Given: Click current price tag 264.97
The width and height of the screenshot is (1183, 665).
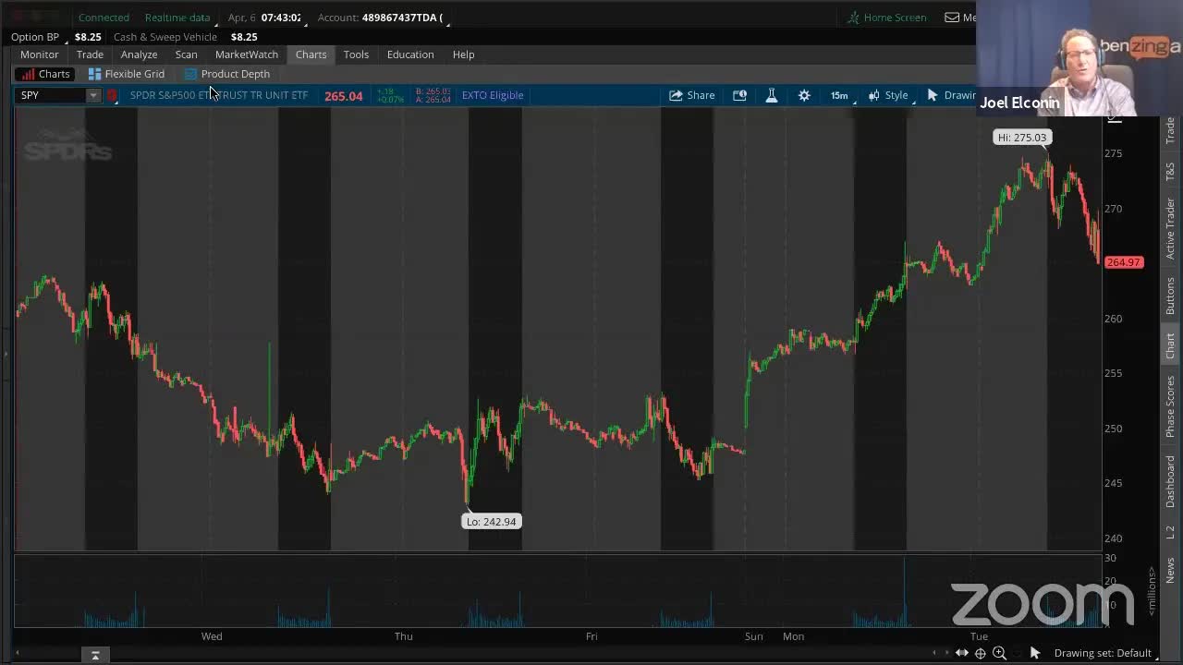Looking at the screenshot, I should [x=1124, y=262].
